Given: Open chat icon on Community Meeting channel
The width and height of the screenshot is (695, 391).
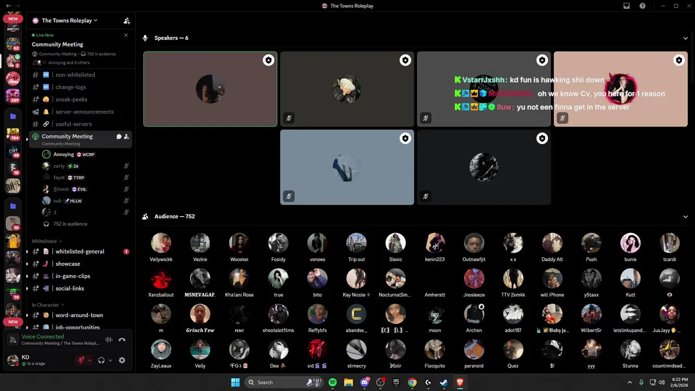Looking at the screenshot, I should (119, 137).
